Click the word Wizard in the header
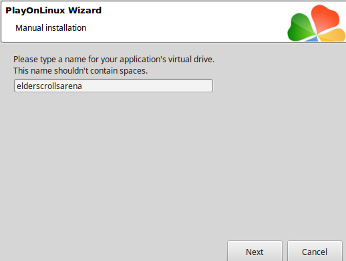 click(x=85, y=11)
